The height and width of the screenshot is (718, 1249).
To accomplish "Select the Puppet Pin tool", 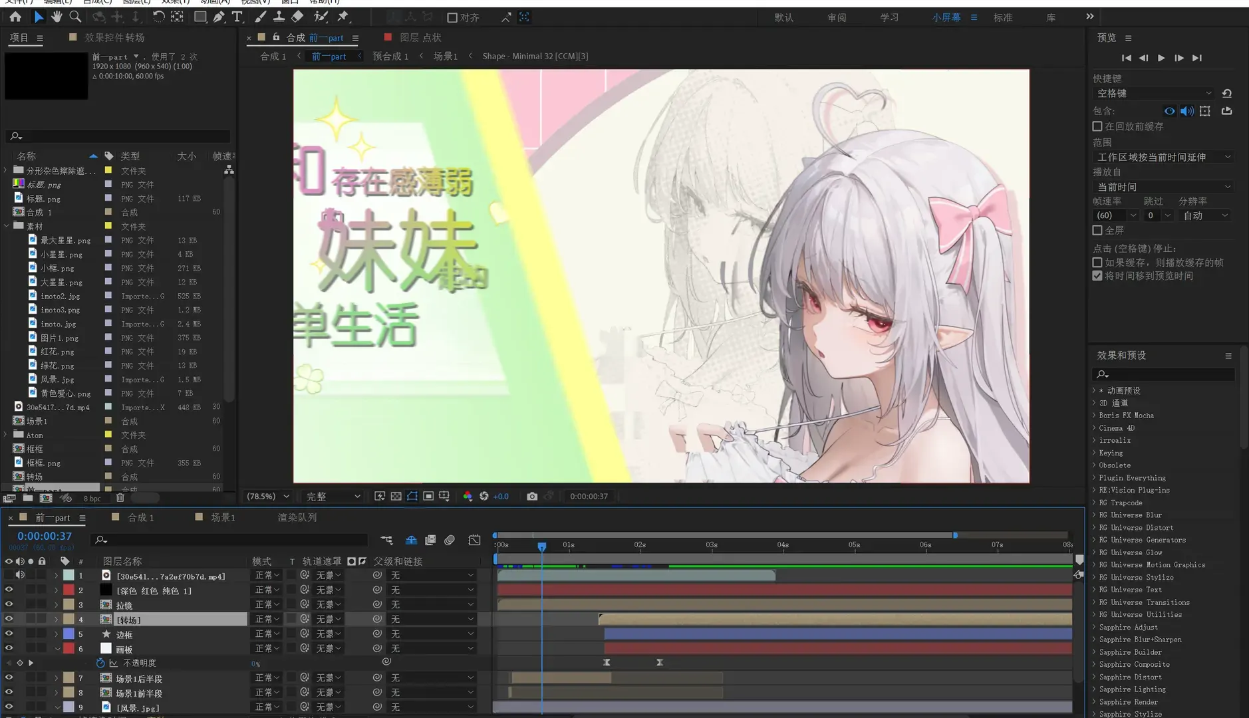I will 343,17.
